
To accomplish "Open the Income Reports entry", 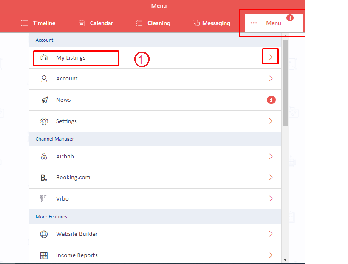I will 155,255.
